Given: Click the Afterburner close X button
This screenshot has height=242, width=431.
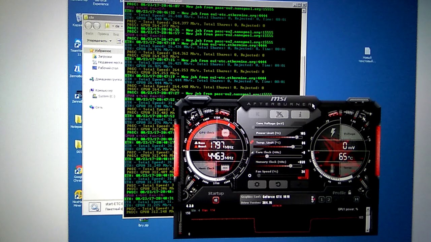Looking at the screenshot, I should pos(363,101).
